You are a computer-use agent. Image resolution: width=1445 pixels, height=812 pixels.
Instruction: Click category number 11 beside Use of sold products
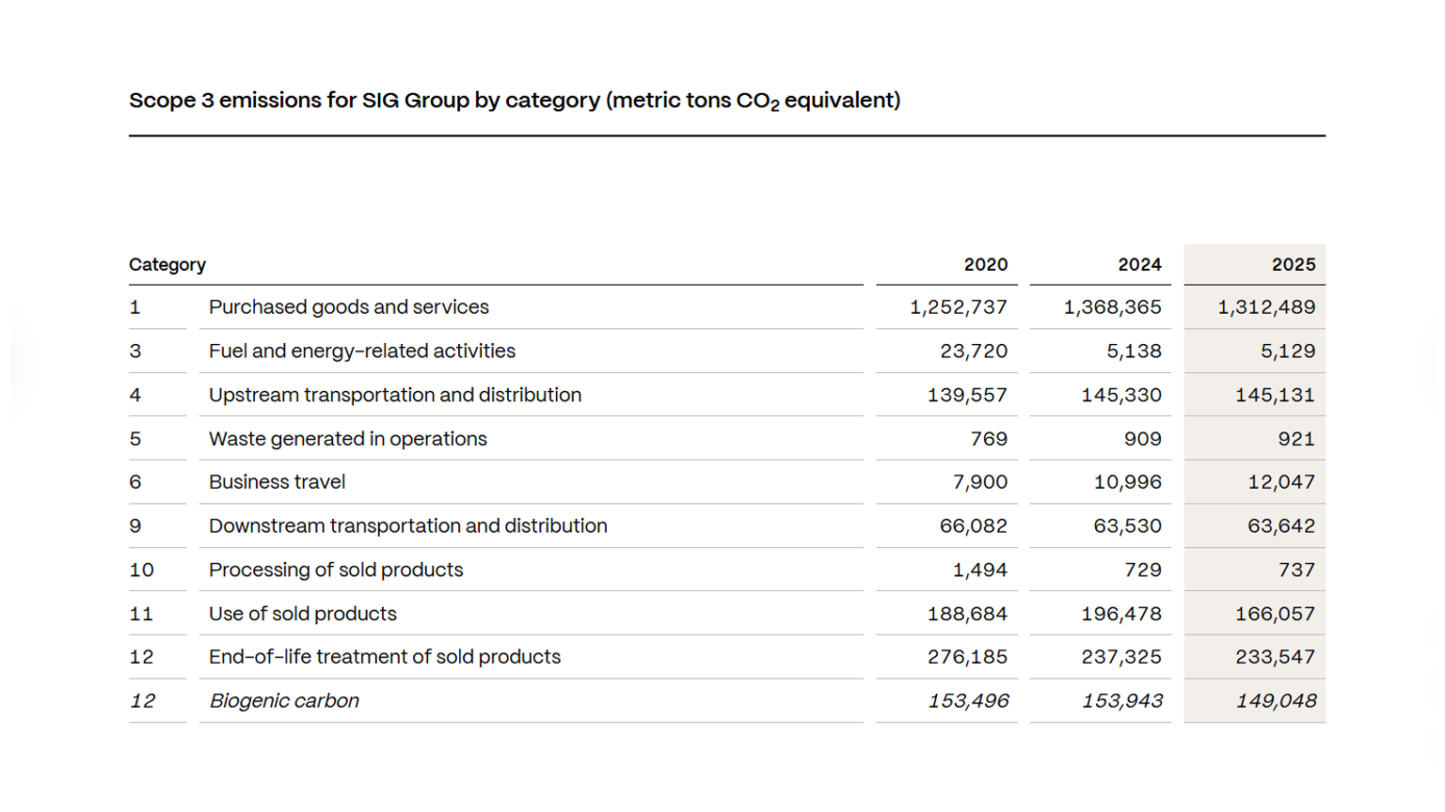[x=141, y=614]
